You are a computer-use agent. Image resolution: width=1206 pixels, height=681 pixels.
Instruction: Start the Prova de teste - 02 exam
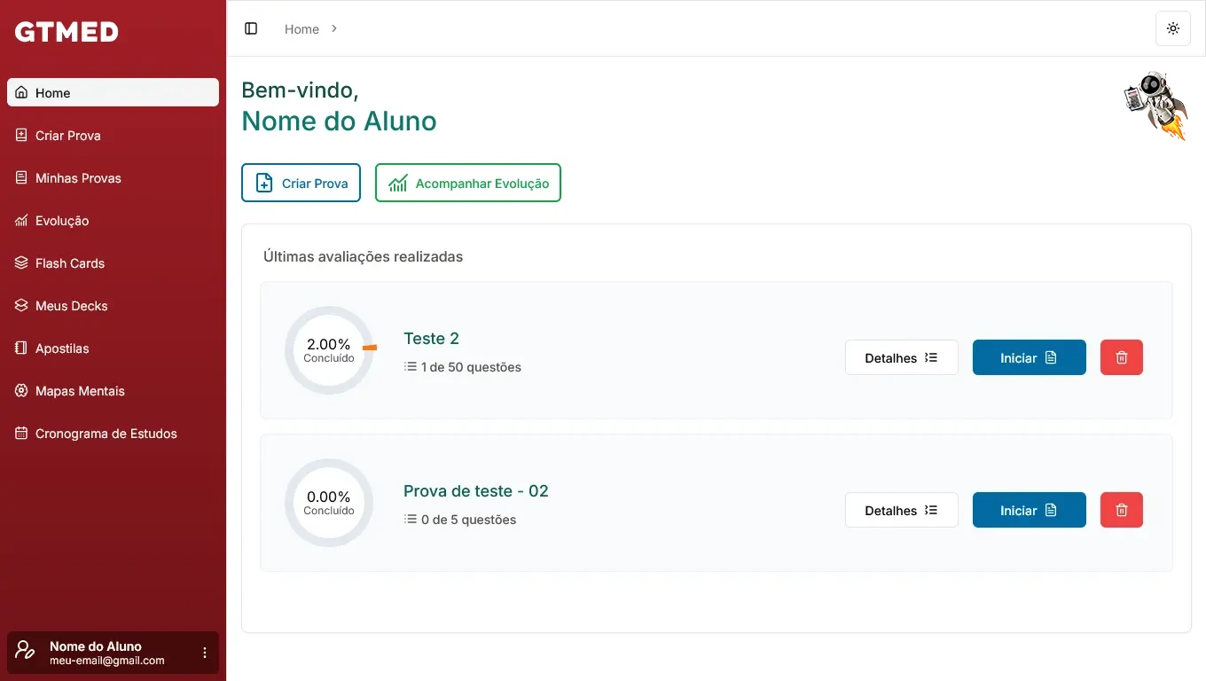1029,510
